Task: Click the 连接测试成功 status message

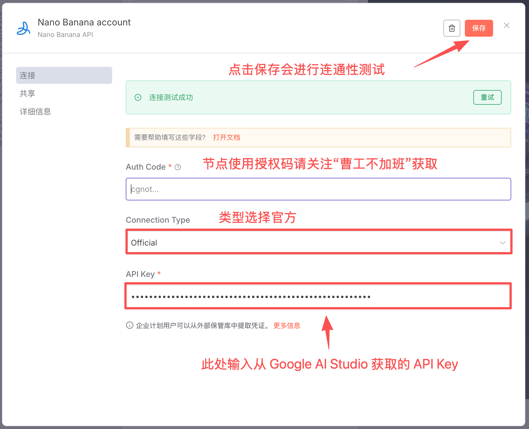Action: click(x=171, y=97)
